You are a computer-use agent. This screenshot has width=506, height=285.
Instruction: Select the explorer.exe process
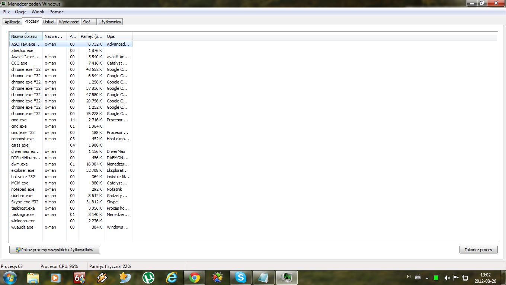pyautogui.click(x=71, y=170)
